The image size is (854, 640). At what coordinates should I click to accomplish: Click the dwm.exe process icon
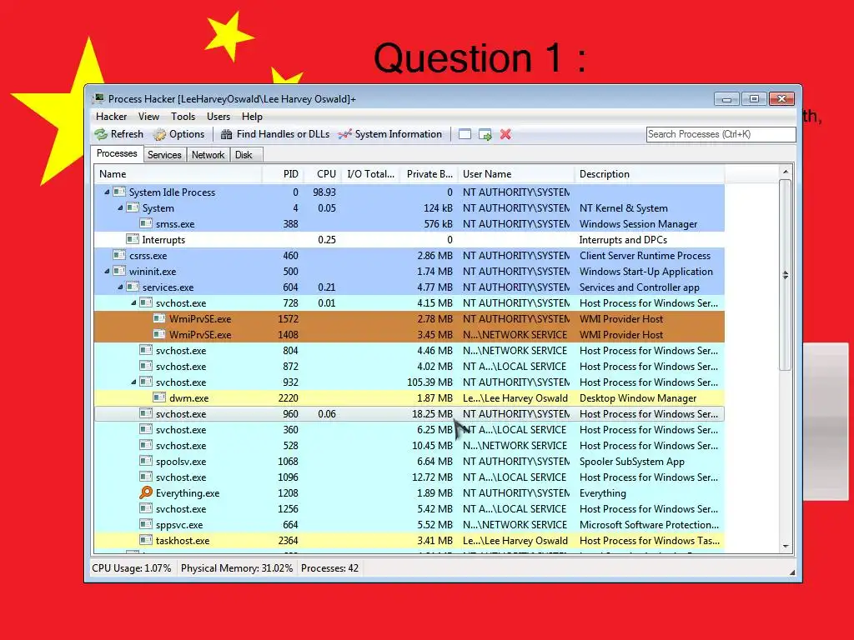pyautogui.click(x=159, y=397)
